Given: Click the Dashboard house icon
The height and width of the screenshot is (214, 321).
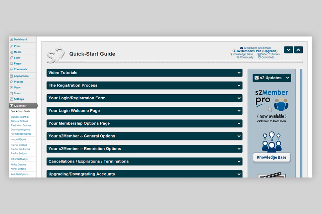Looking at the screenshot, I should [x=11, y=39].
